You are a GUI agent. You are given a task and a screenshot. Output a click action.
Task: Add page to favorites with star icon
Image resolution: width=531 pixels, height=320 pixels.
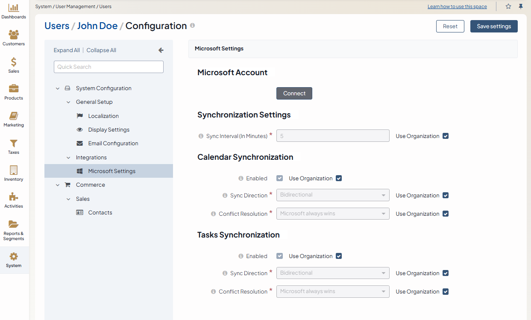point(508,6)
